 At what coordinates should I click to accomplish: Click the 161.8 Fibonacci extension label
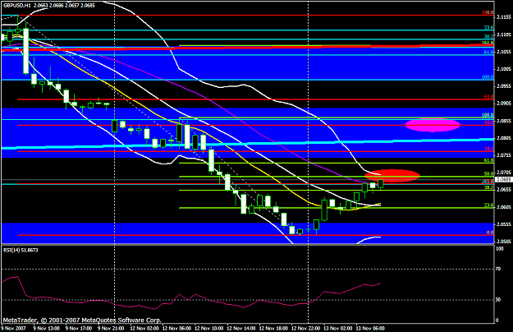[x=488, y=43]
